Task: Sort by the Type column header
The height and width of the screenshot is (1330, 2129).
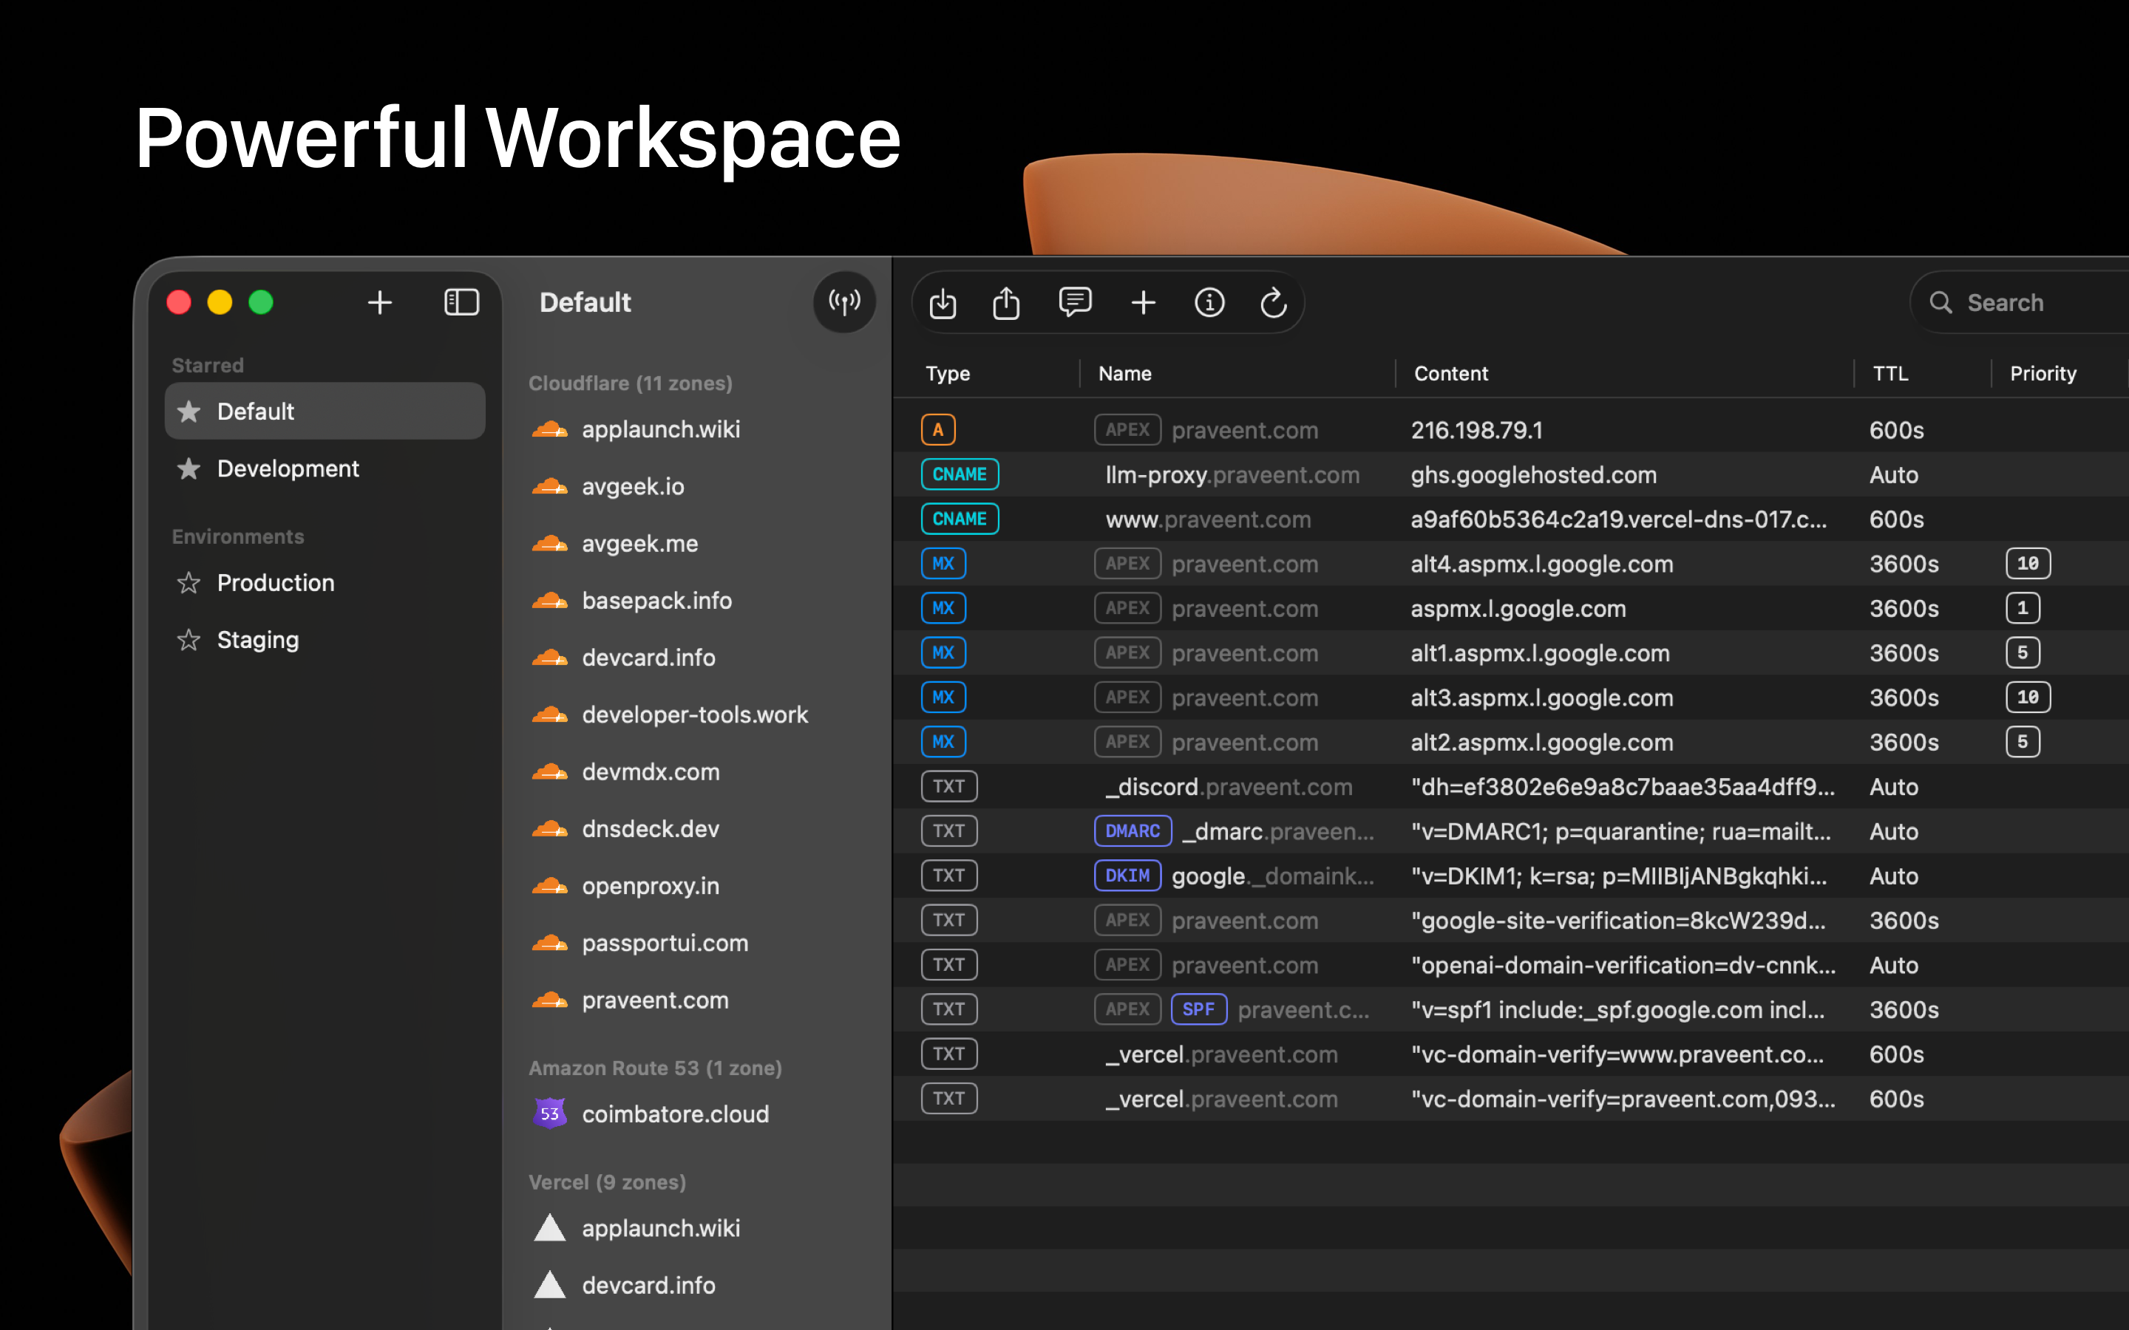Action: [948, 373]
